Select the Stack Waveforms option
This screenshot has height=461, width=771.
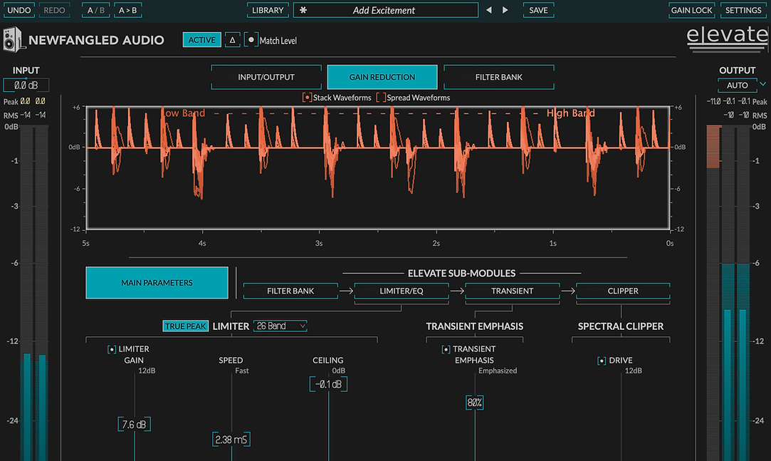click(308, 98)
